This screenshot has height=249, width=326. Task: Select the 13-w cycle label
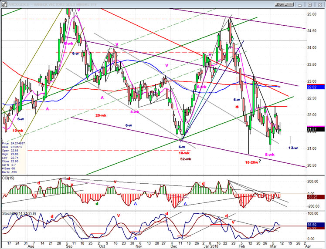[x=293, y=148]
